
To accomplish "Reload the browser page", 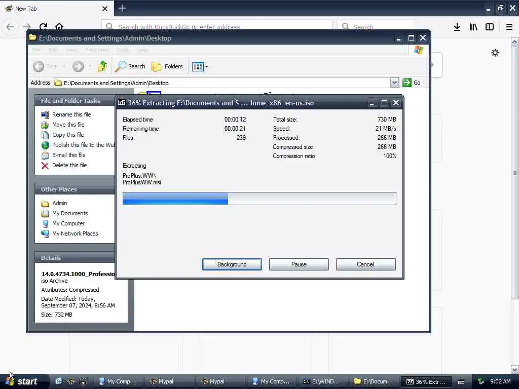I will tap(43, 27).
